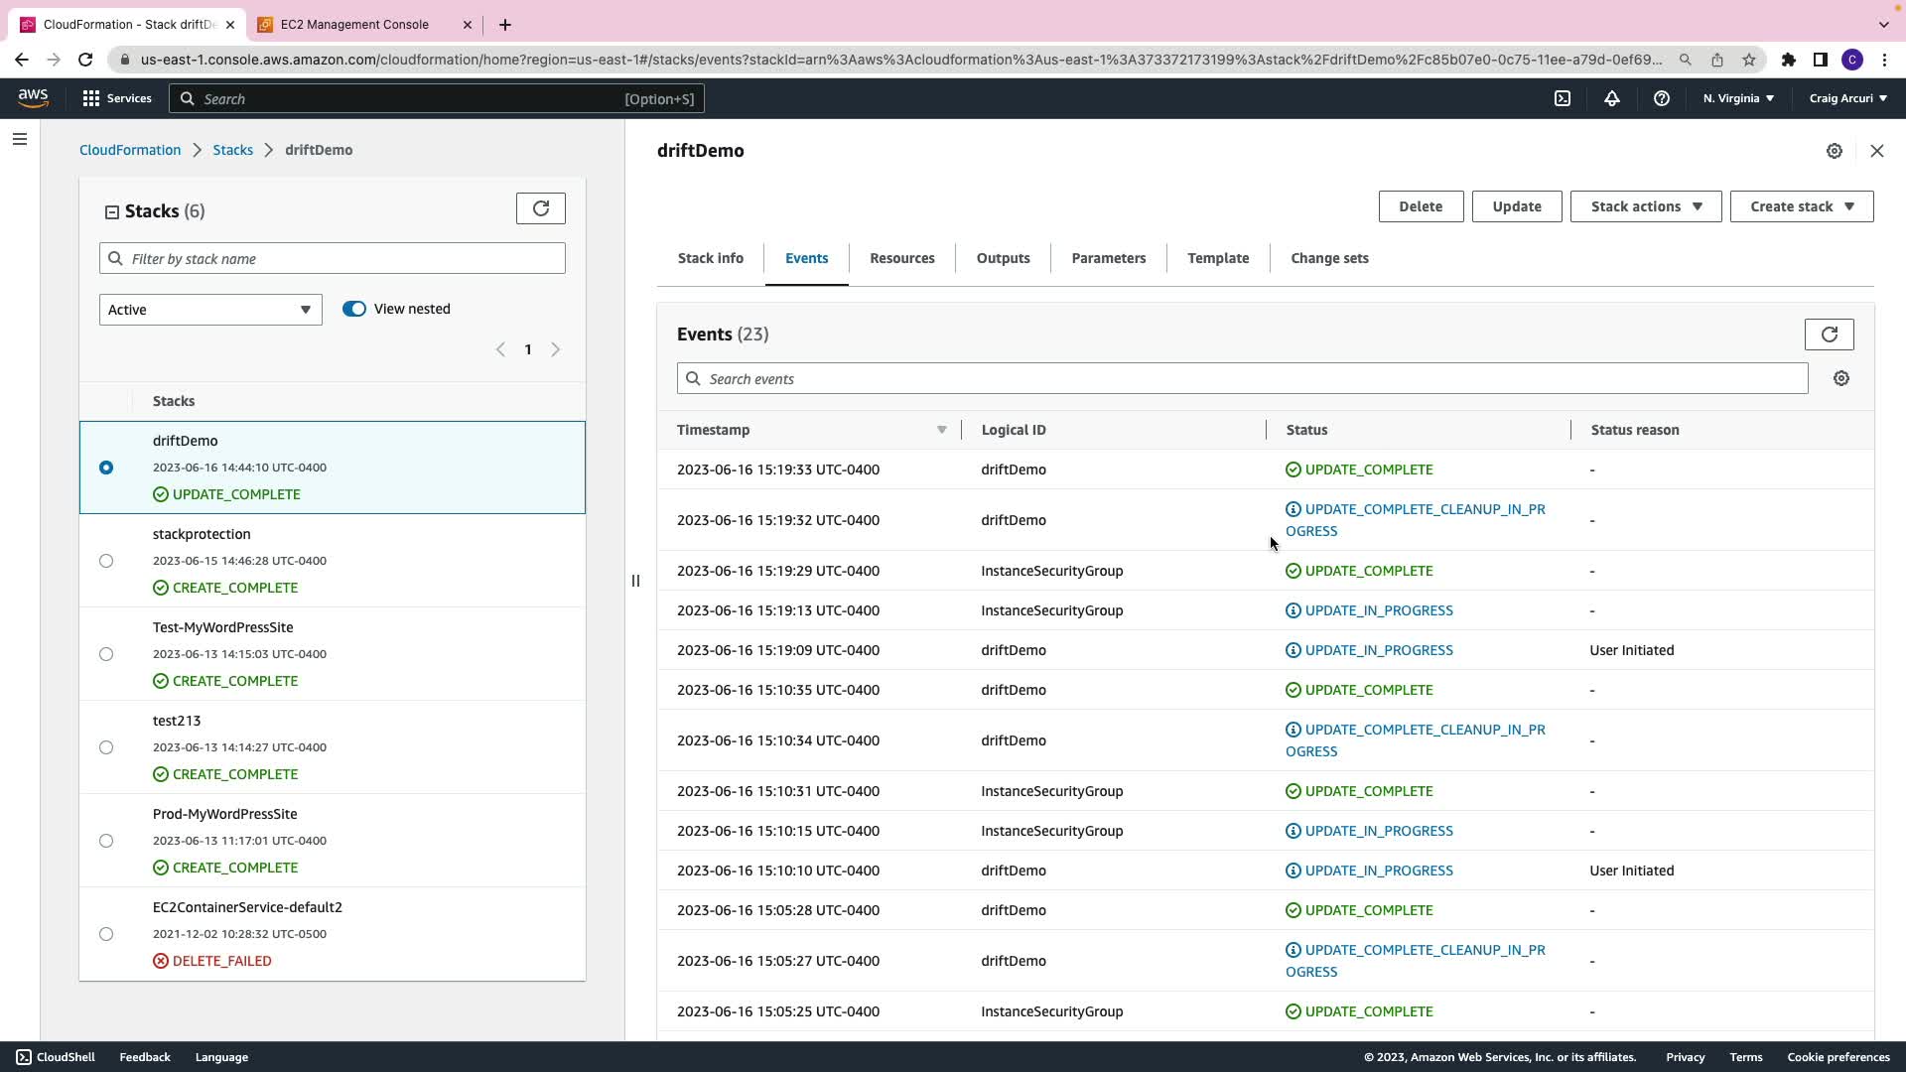Screen dimensions: 1906x1072
Task: Expand the Stack actions dropdown
Action: 1645,206
